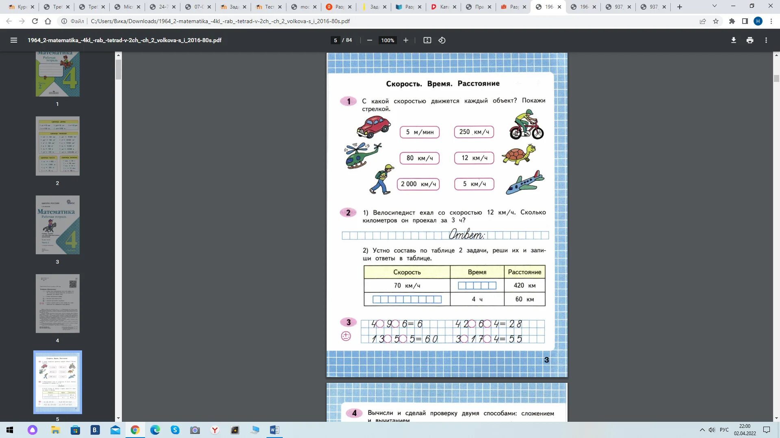Show hidden system tray icons
The image size is (780, 438).
[702, 430]
